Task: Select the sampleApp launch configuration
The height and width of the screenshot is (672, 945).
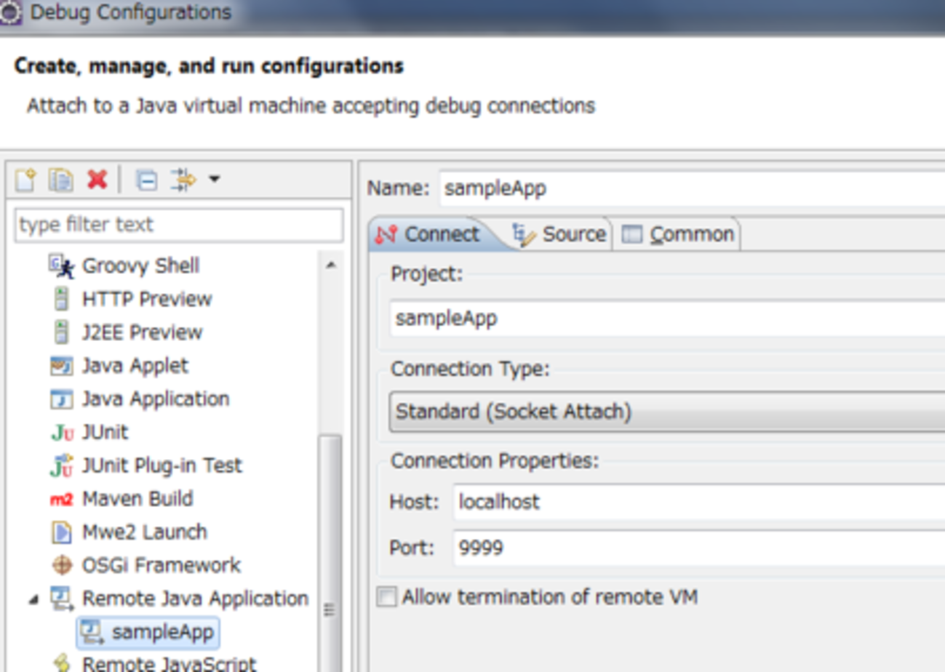Action: (162, 631)
